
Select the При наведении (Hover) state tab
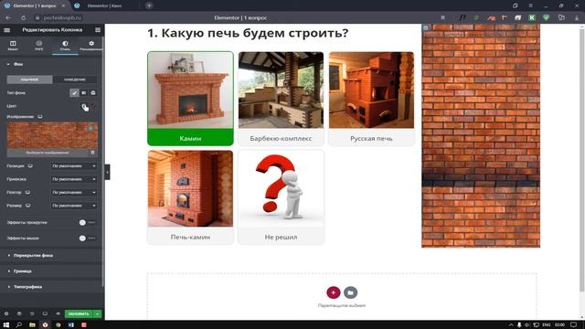coord(75,80)
